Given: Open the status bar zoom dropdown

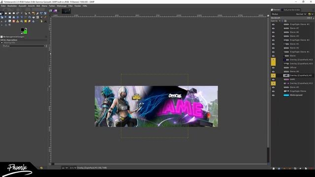Looking at the screenshot, I should coord(73,168).
